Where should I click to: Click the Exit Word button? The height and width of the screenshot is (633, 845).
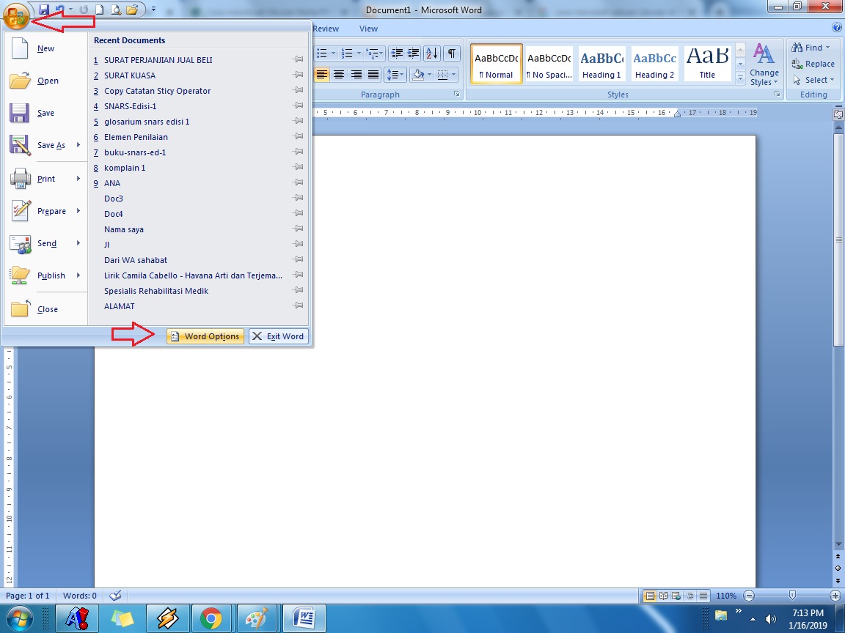click(279, 336)
